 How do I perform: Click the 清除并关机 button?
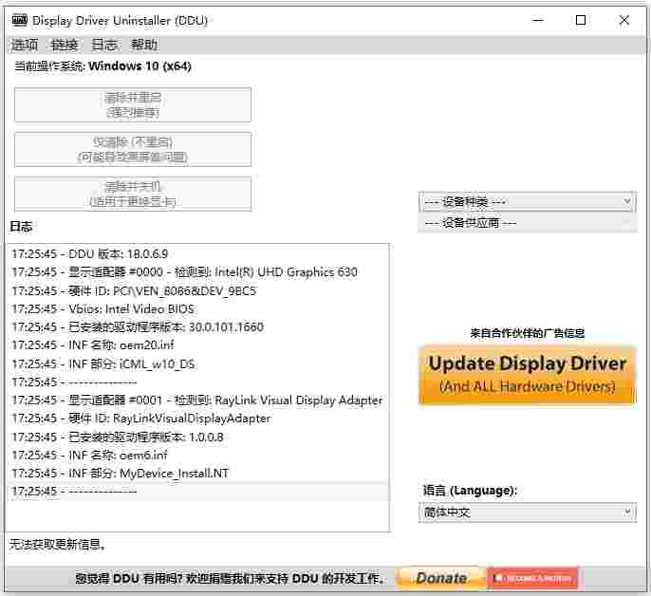pos(133,194)
